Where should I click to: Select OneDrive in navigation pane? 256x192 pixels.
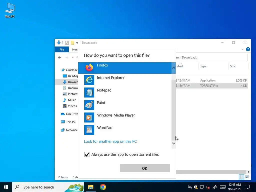point(69,114)
